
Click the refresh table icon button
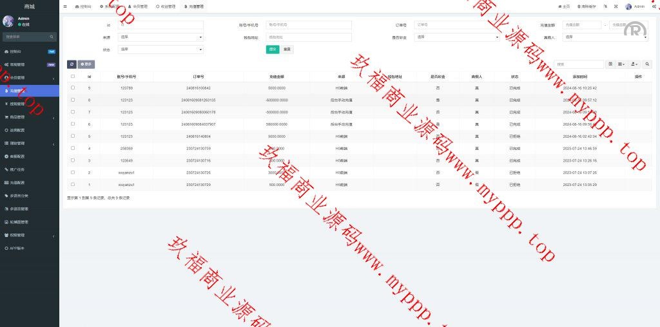click(x=72, y=64)
